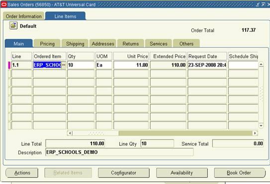270x184 pixels.
Task: Click the Book Order button
Action: (x=240, y=173)
